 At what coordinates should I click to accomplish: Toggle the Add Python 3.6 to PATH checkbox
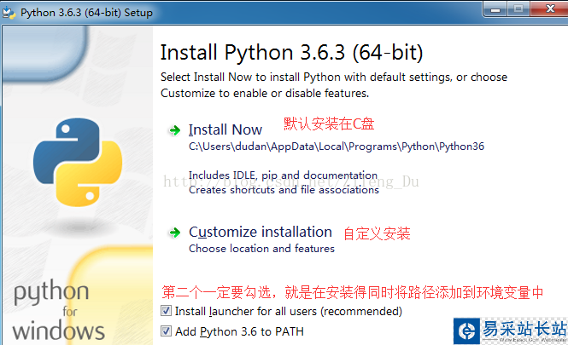[x=166, y=331]
